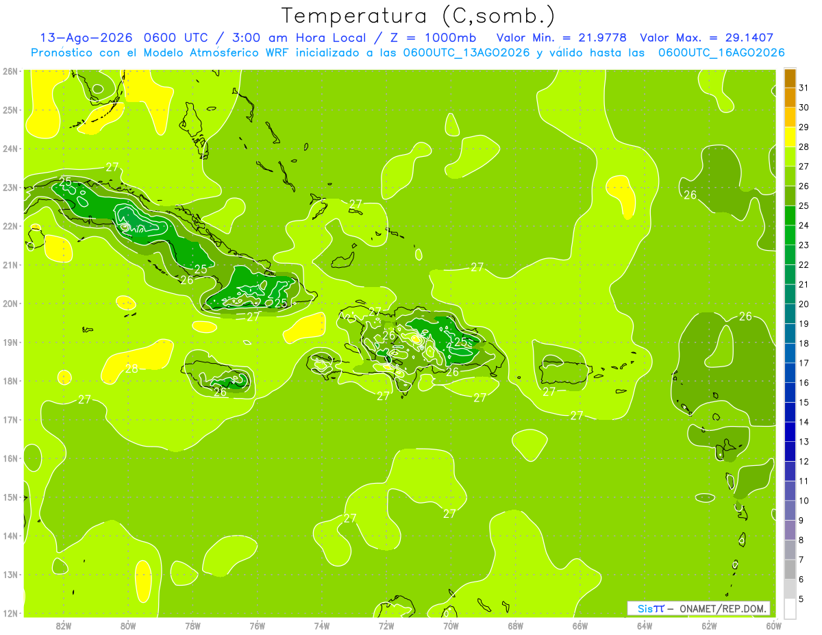Click the '28' contour label southwest of Jamaica
Image resolution: width=822 pixels, height=635 pixels.
coord(132,369)
